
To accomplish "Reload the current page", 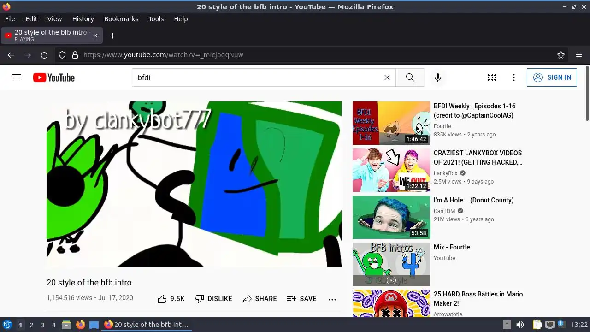I will click(44, 55).
